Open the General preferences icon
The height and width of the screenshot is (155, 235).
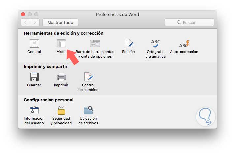(x=34, y=44)
